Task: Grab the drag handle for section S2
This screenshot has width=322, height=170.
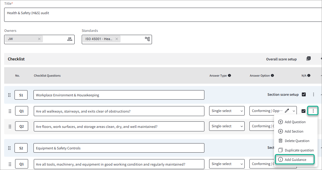Action: click(x=9, y=148)
